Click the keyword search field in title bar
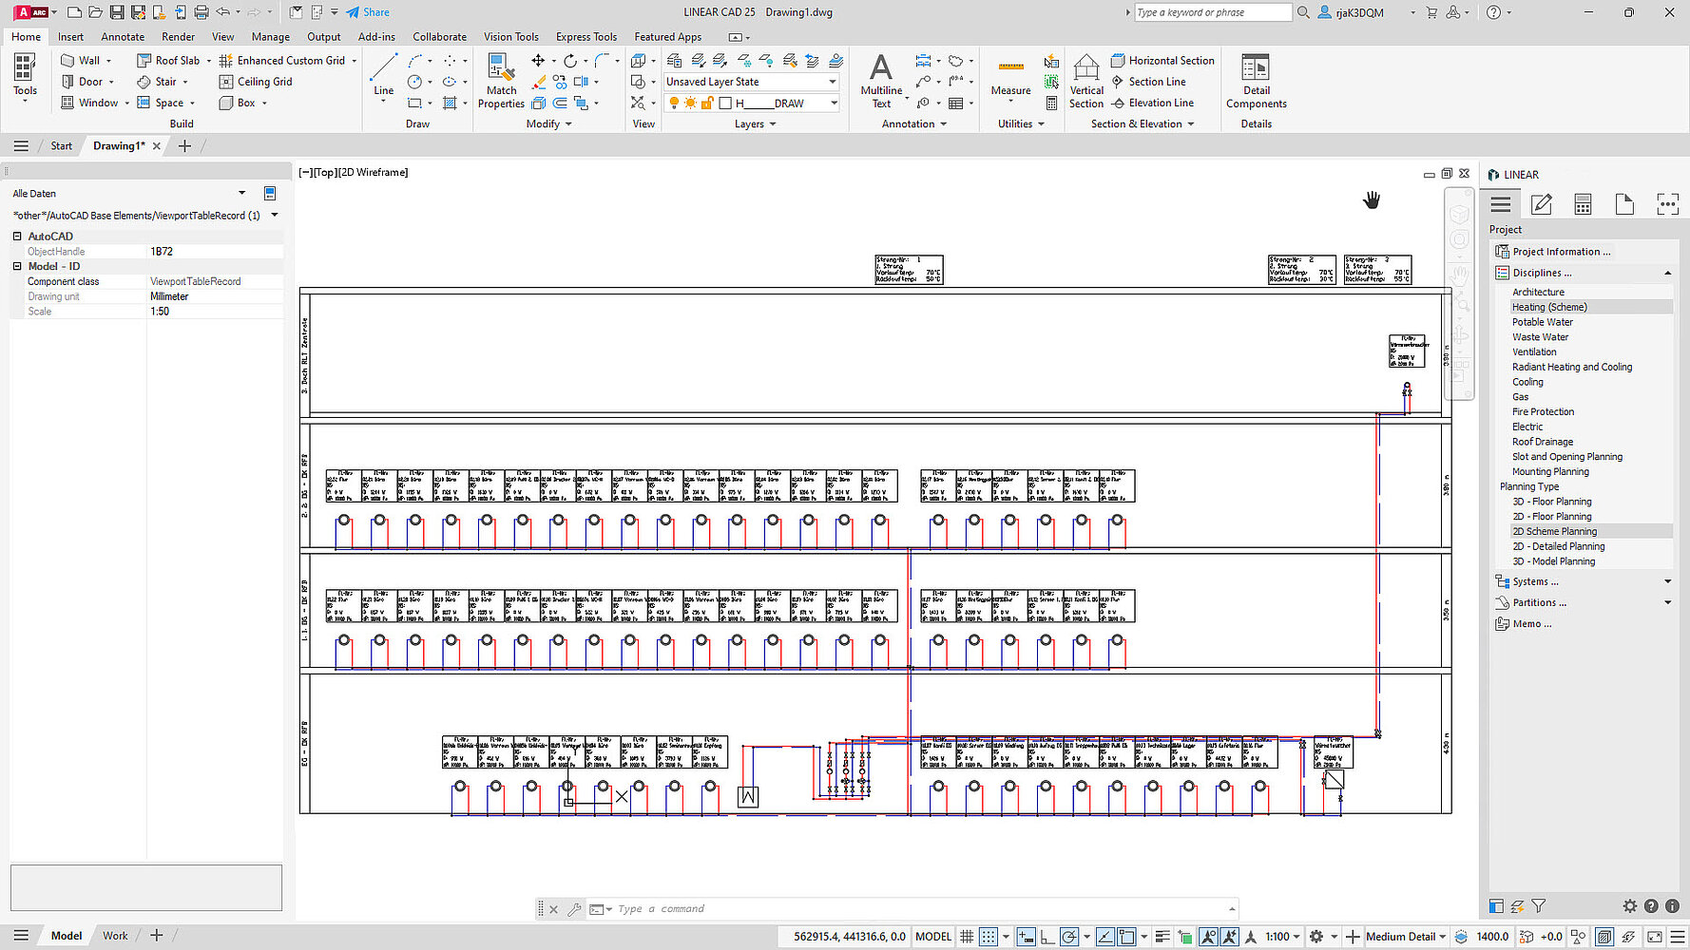1690x950 pixels. tap(1213, 12)
